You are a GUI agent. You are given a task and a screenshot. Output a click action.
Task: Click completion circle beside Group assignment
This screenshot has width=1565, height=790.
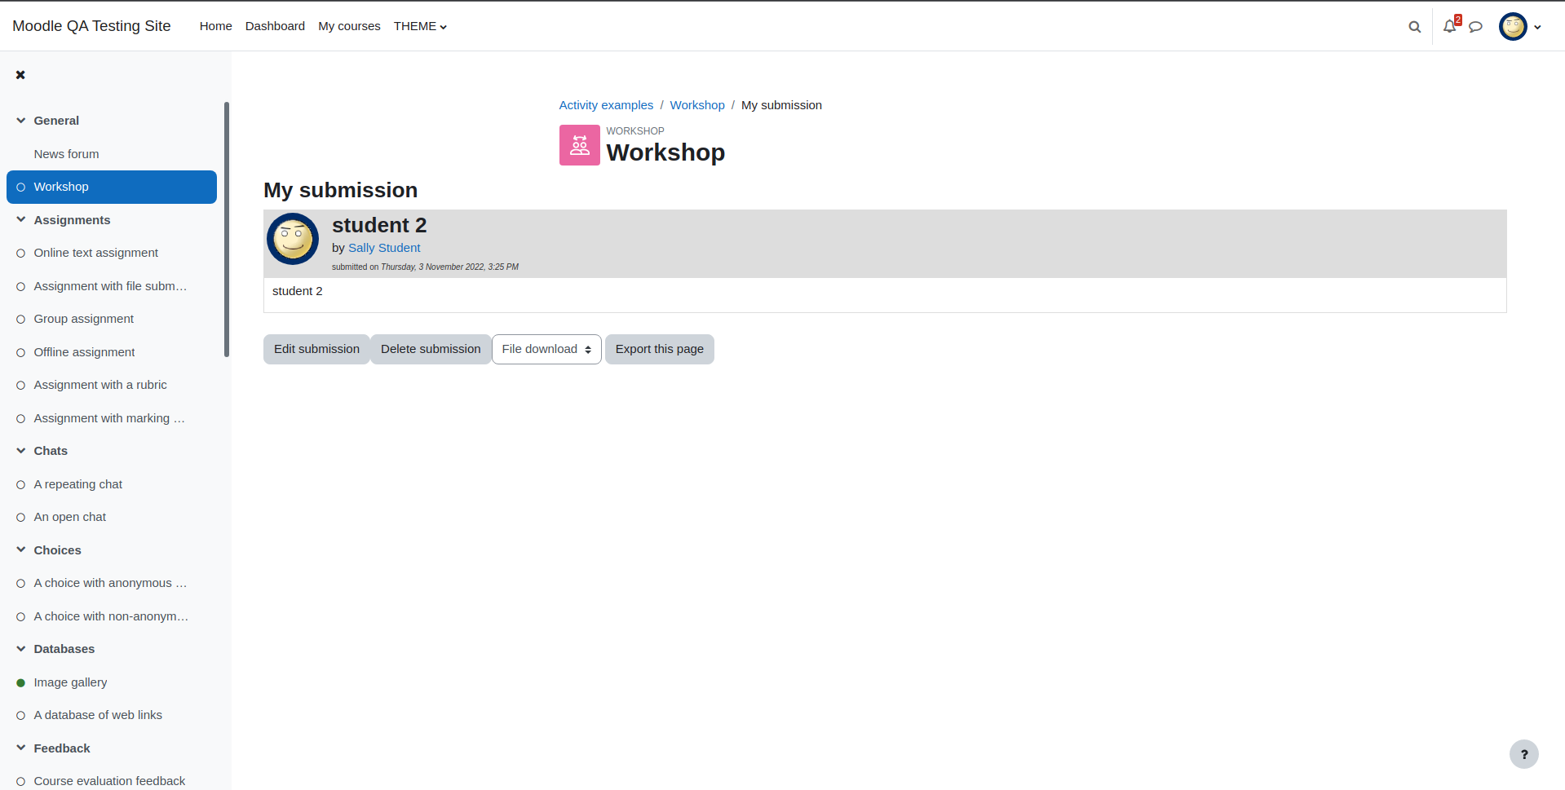coord(21,320)
